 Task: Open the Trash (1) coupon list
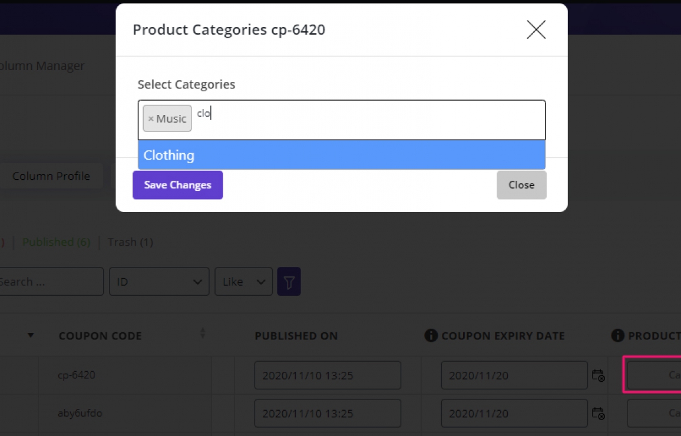[130, 242]
